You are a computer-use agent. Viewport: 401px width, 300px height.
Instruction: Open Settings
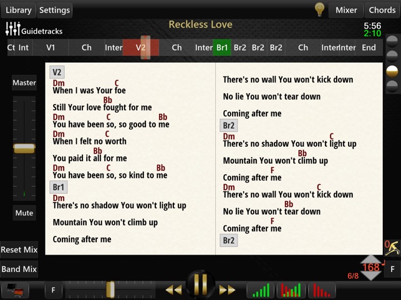click(x=54, y=10)
